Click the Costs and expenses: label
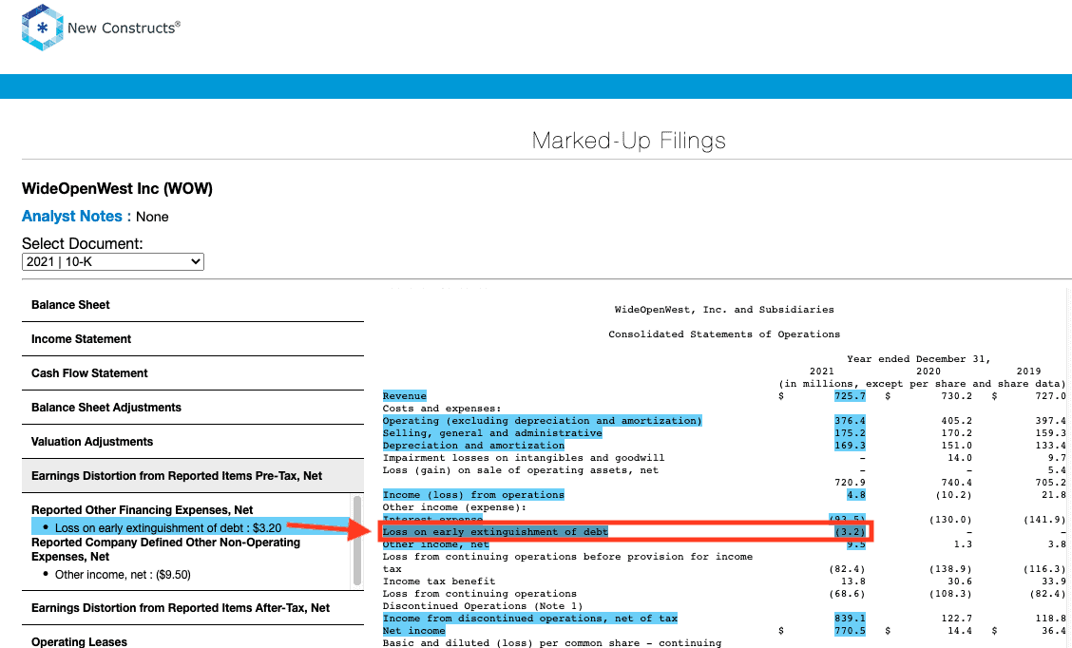This screenshot has width=1072, height=648. click(442, 408)
